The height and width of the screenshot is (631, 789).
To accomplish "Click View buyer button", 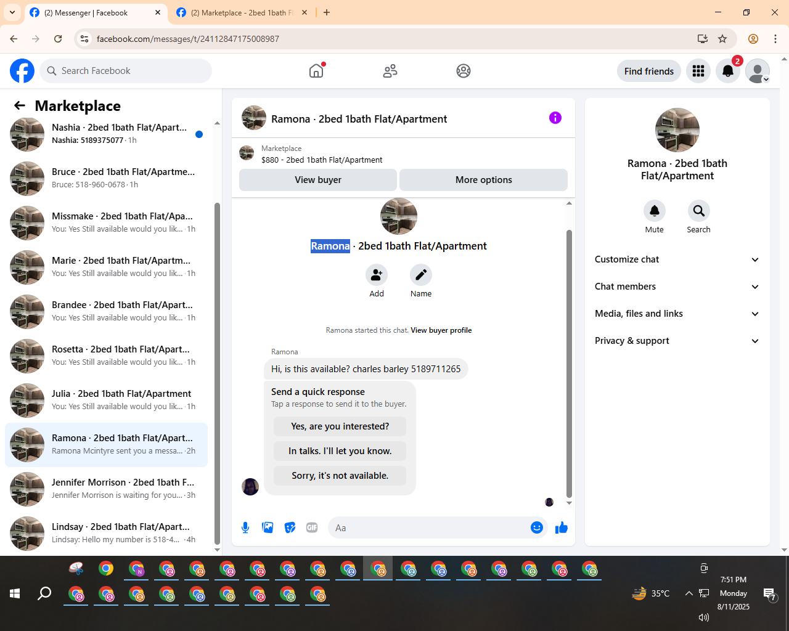I will pos(318,180).
